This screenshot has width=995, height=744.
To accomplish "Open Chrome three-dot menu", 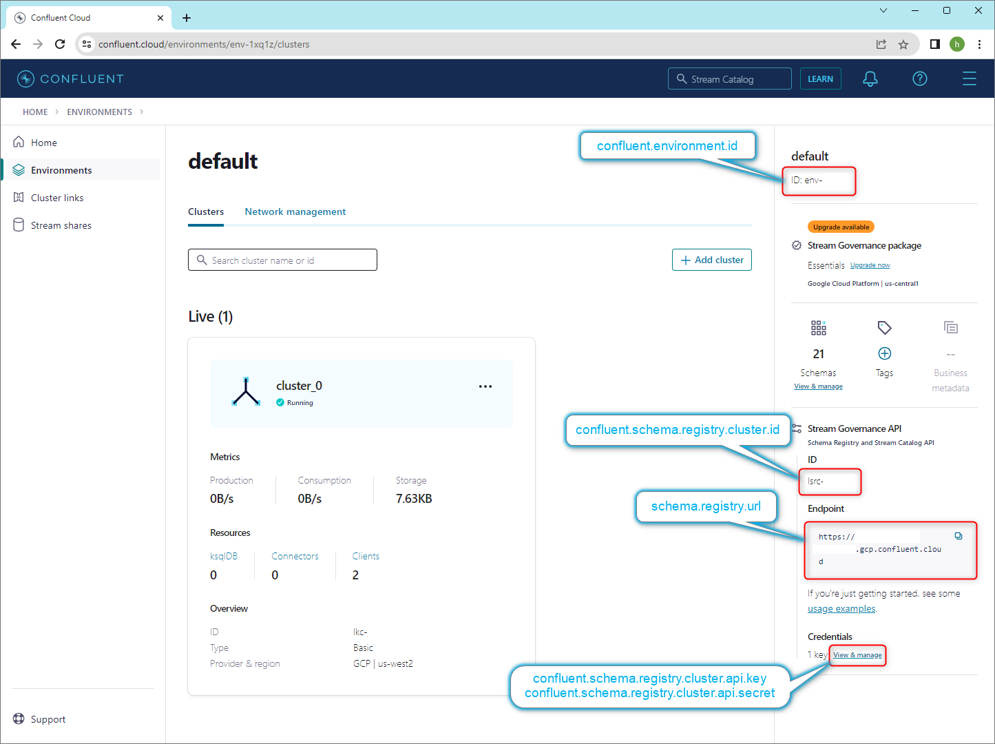I will [x=979, y=44].
